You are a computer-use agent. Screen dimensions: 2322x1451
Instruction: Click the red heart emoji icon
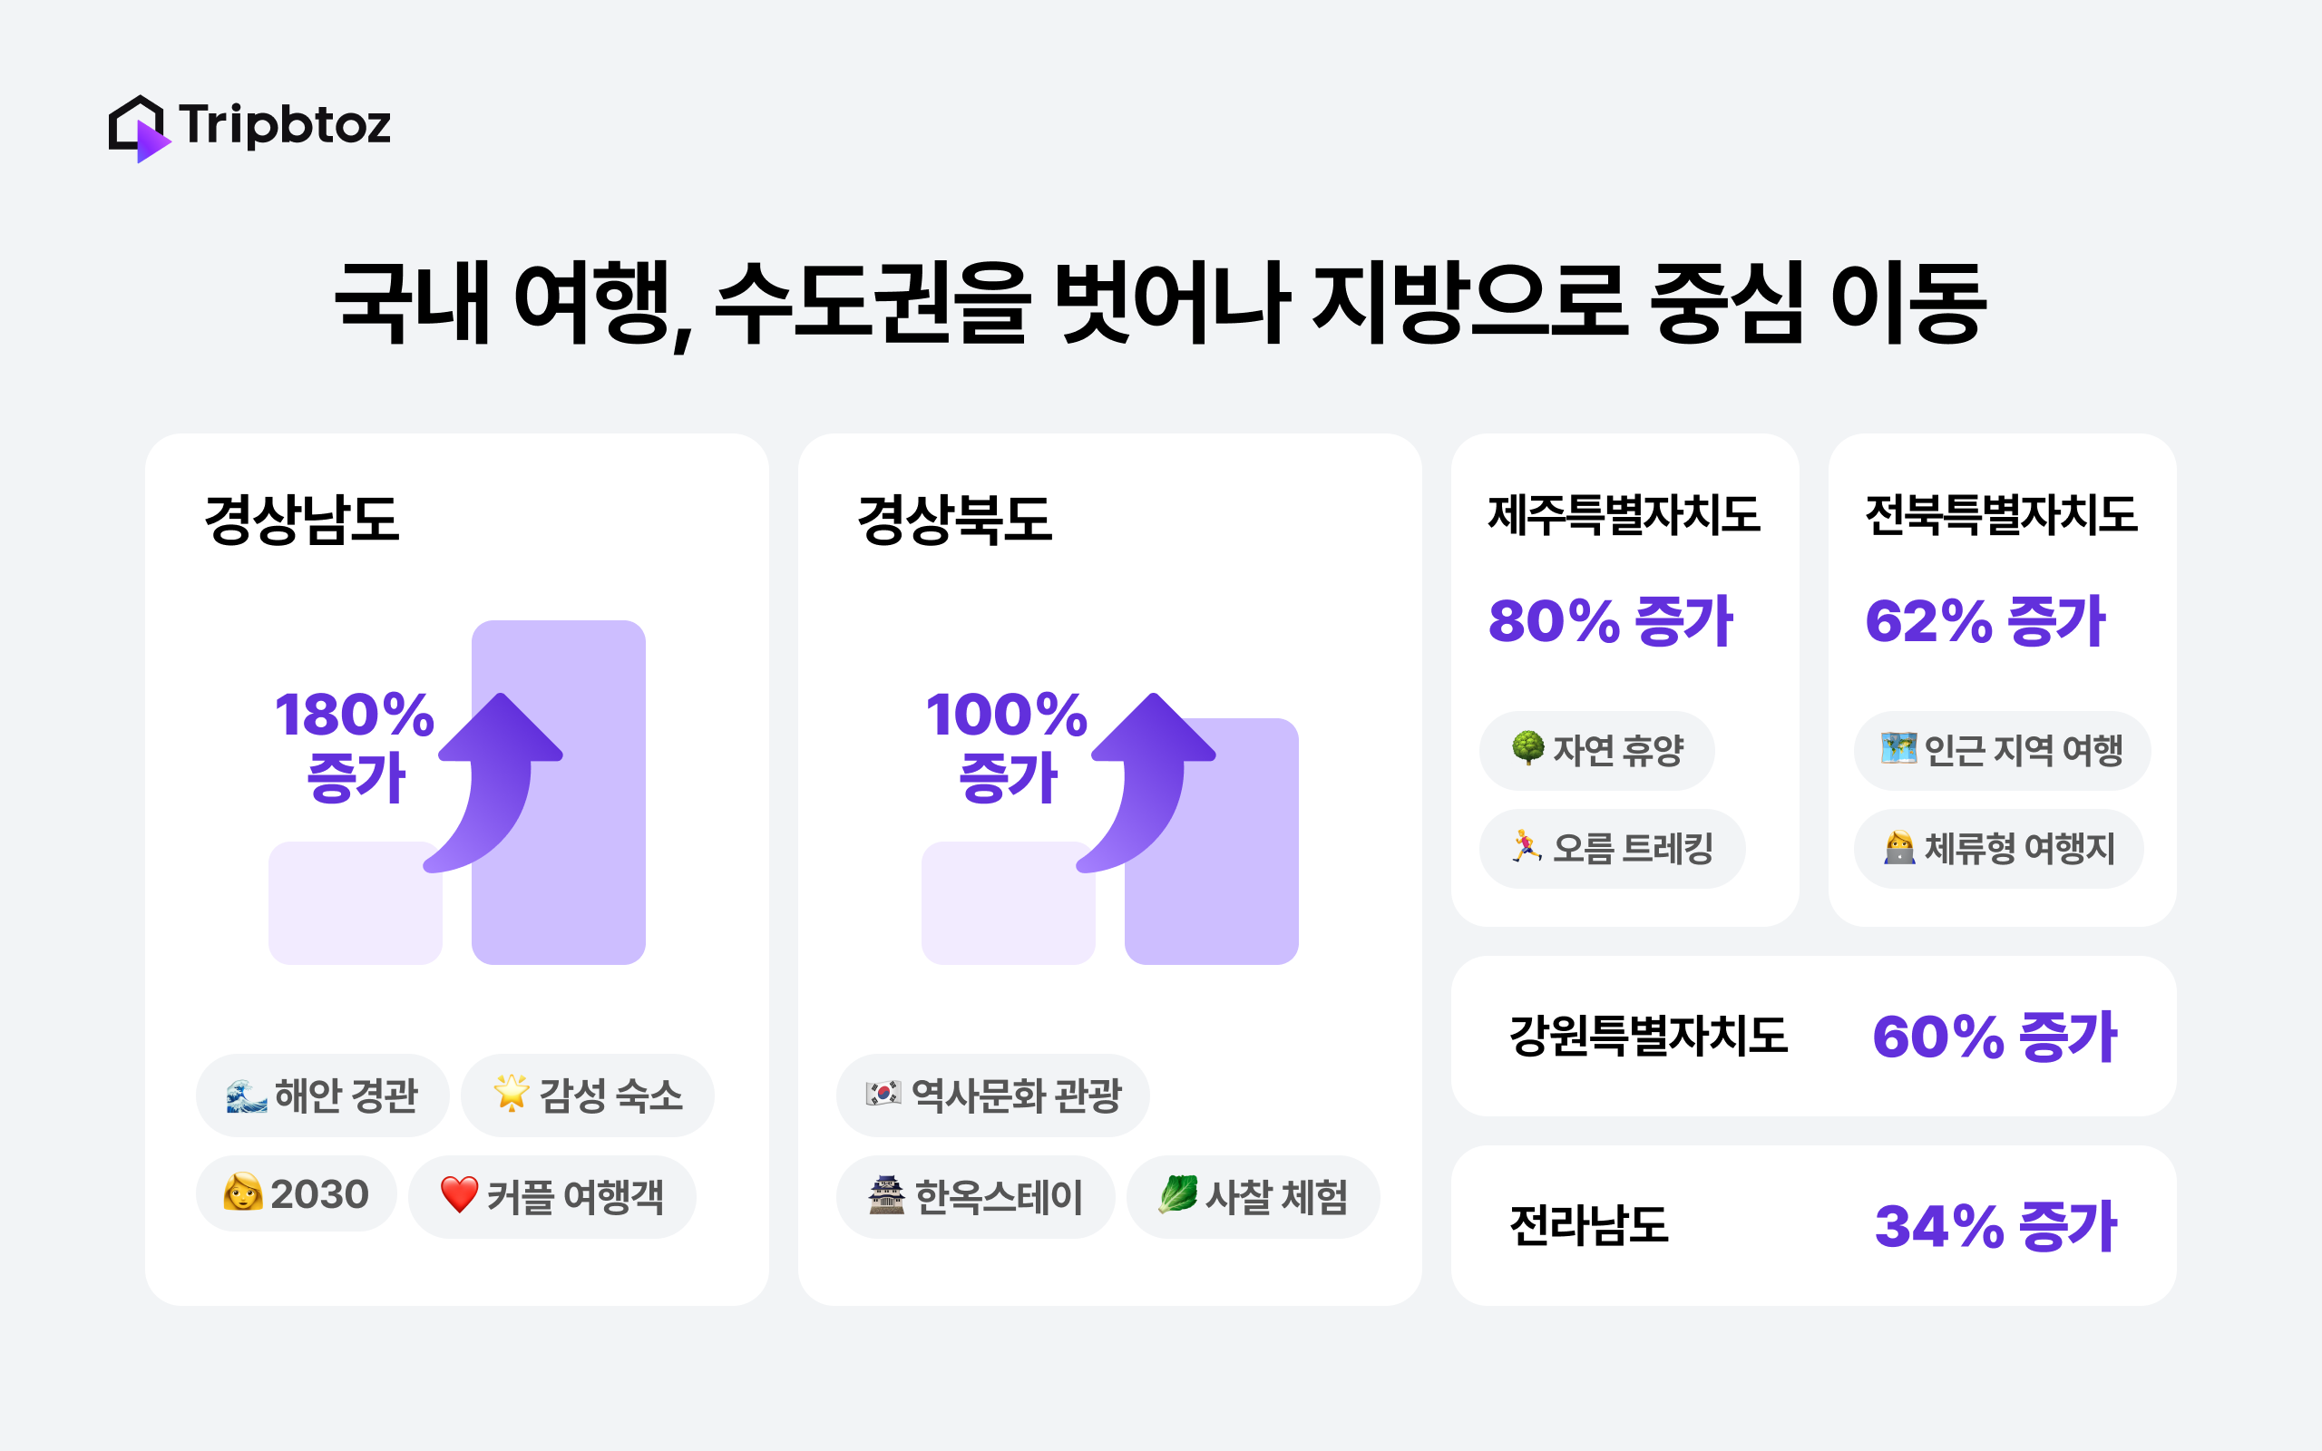pyautogui.click(x=459, y=1194)
